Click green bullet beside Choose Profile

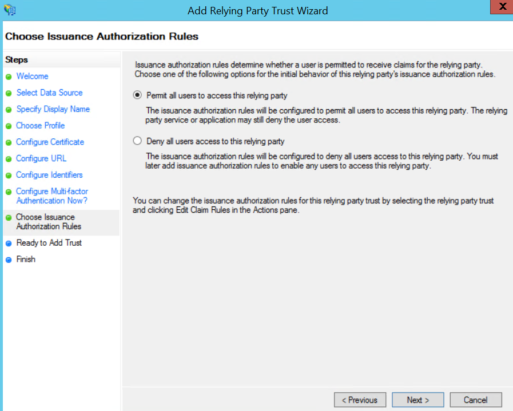[9, 126]
